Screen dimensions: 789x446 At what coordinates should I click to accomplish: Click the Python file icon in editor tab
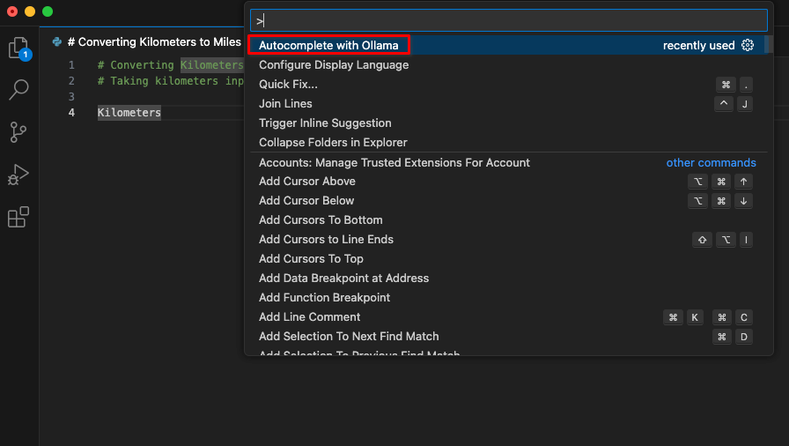[57, 41]
